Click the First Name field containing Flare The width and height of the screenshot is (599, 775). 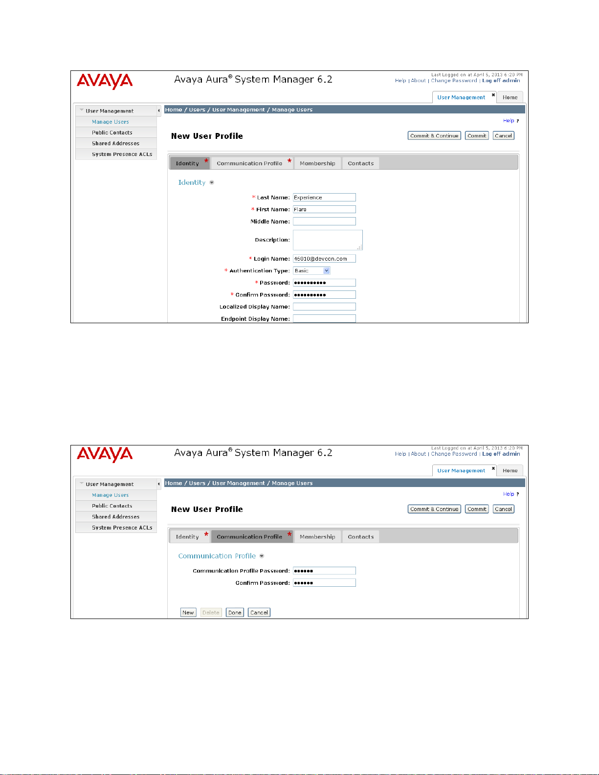pos(324,209)
